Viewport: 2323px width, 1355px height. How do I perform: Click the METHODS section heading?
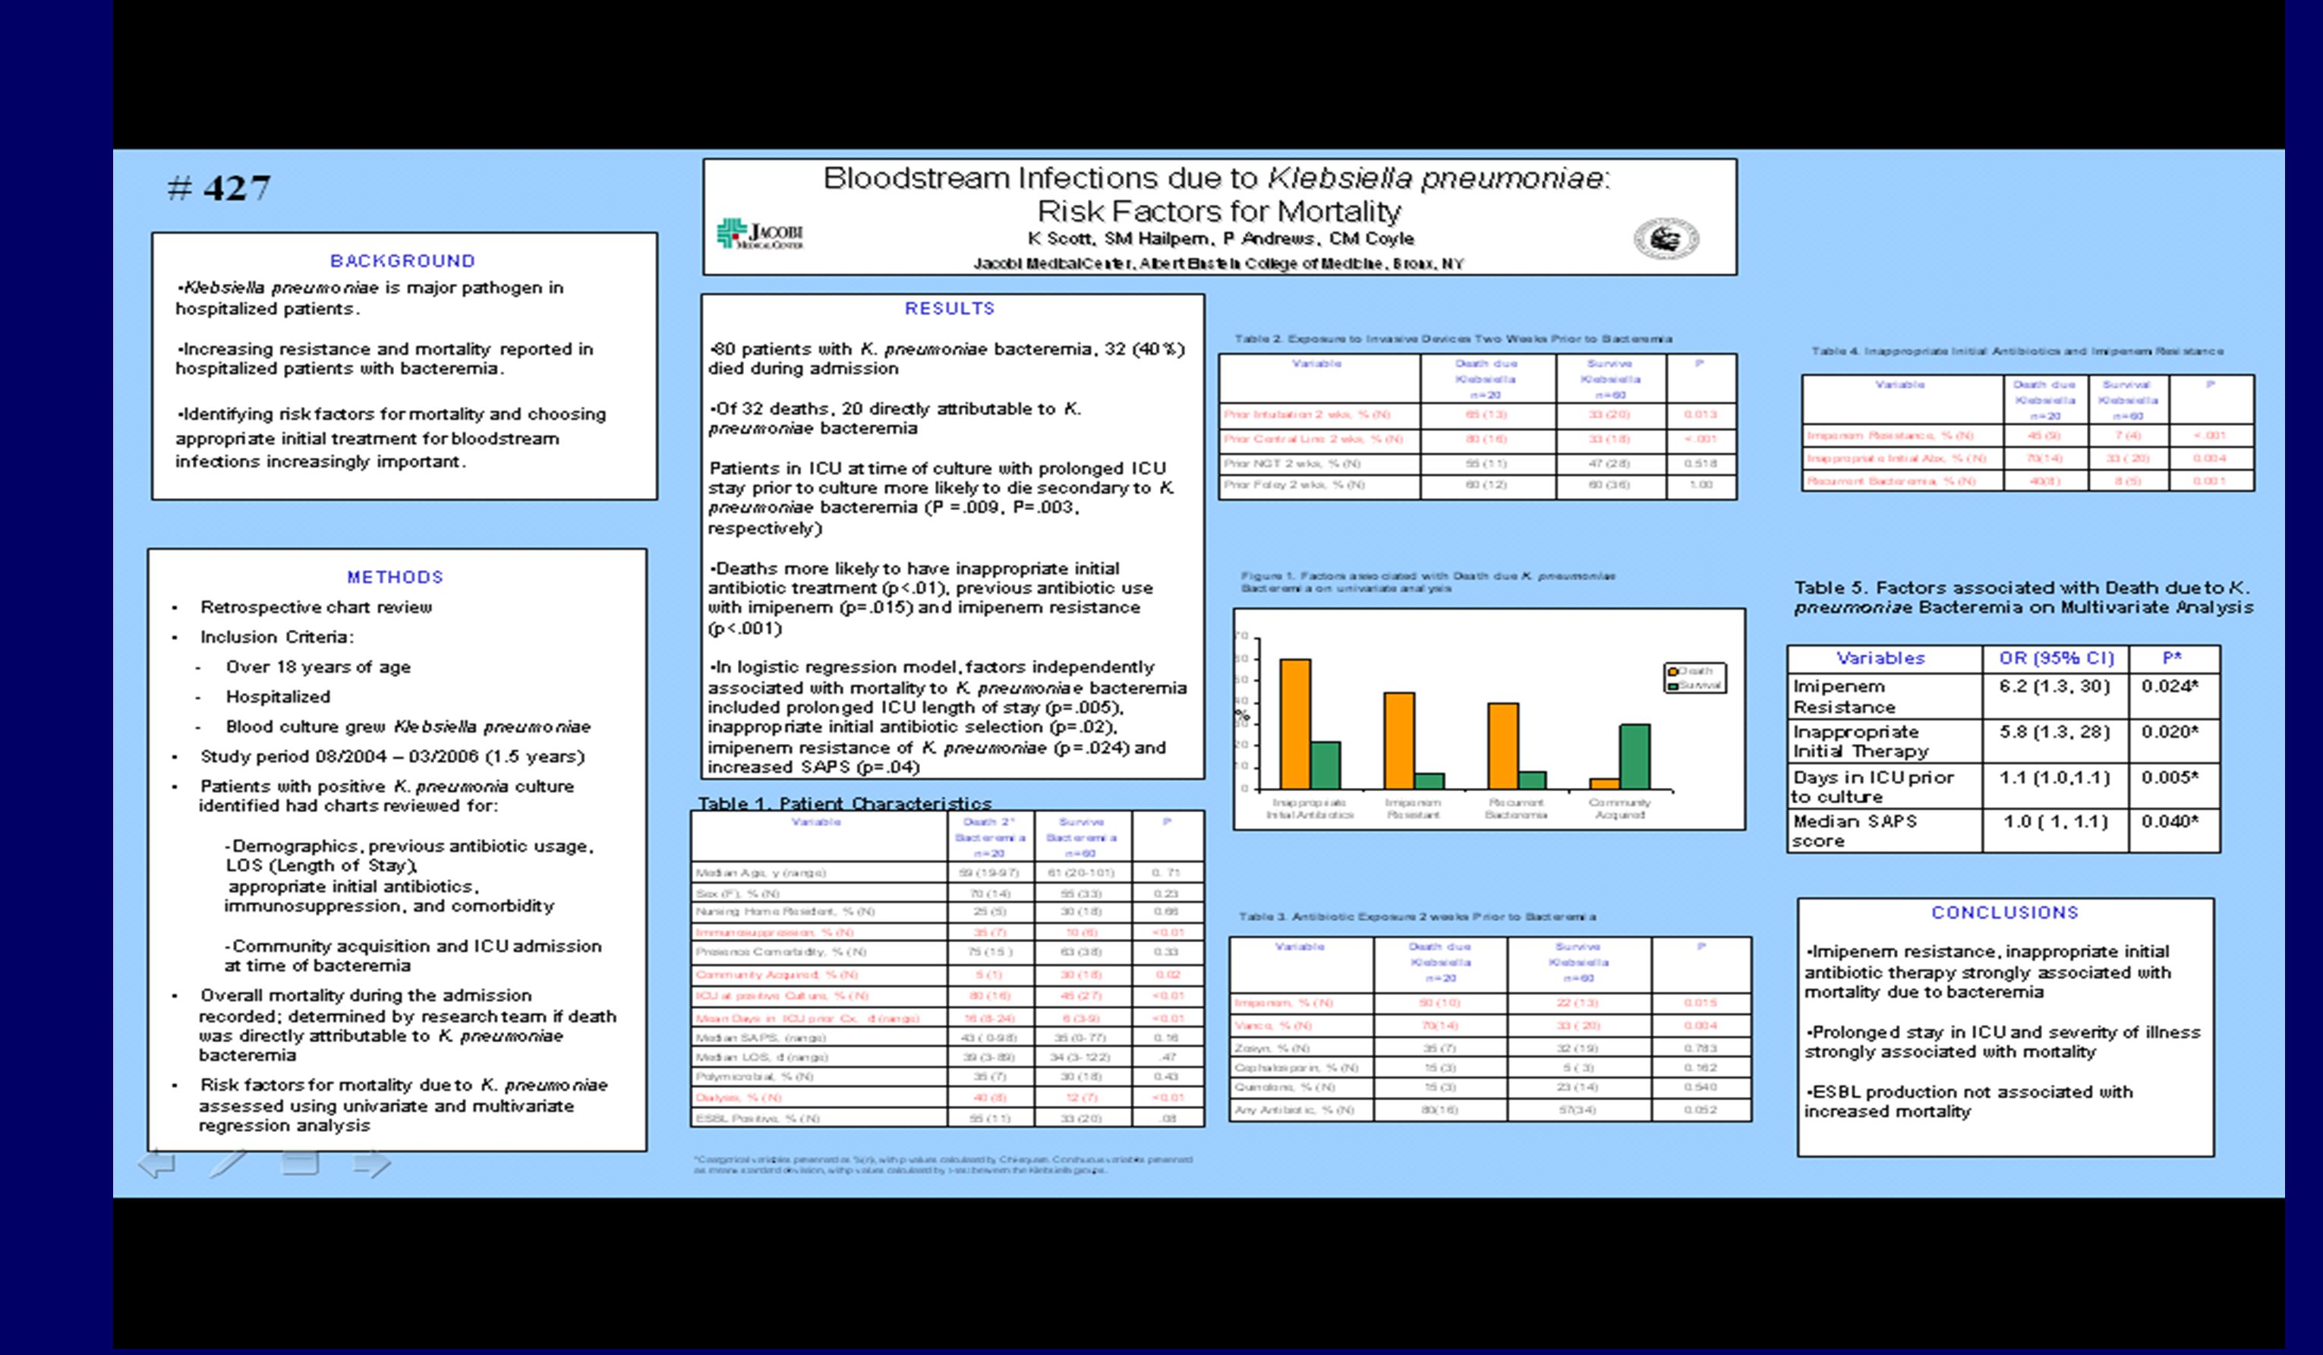pyautogui.click(x=396, y=577)
